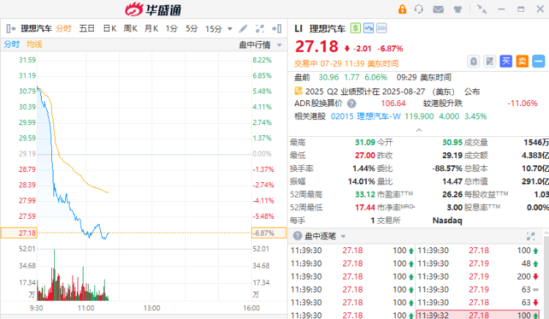The height and width of the screenshot is (319, 549).
Task: Click the blue trend line badge
Action: 368,28
